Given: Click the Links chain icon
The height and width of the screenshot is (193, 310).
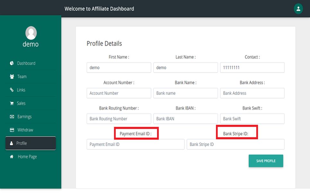Looking at the screenshot, I should point(12,90).
